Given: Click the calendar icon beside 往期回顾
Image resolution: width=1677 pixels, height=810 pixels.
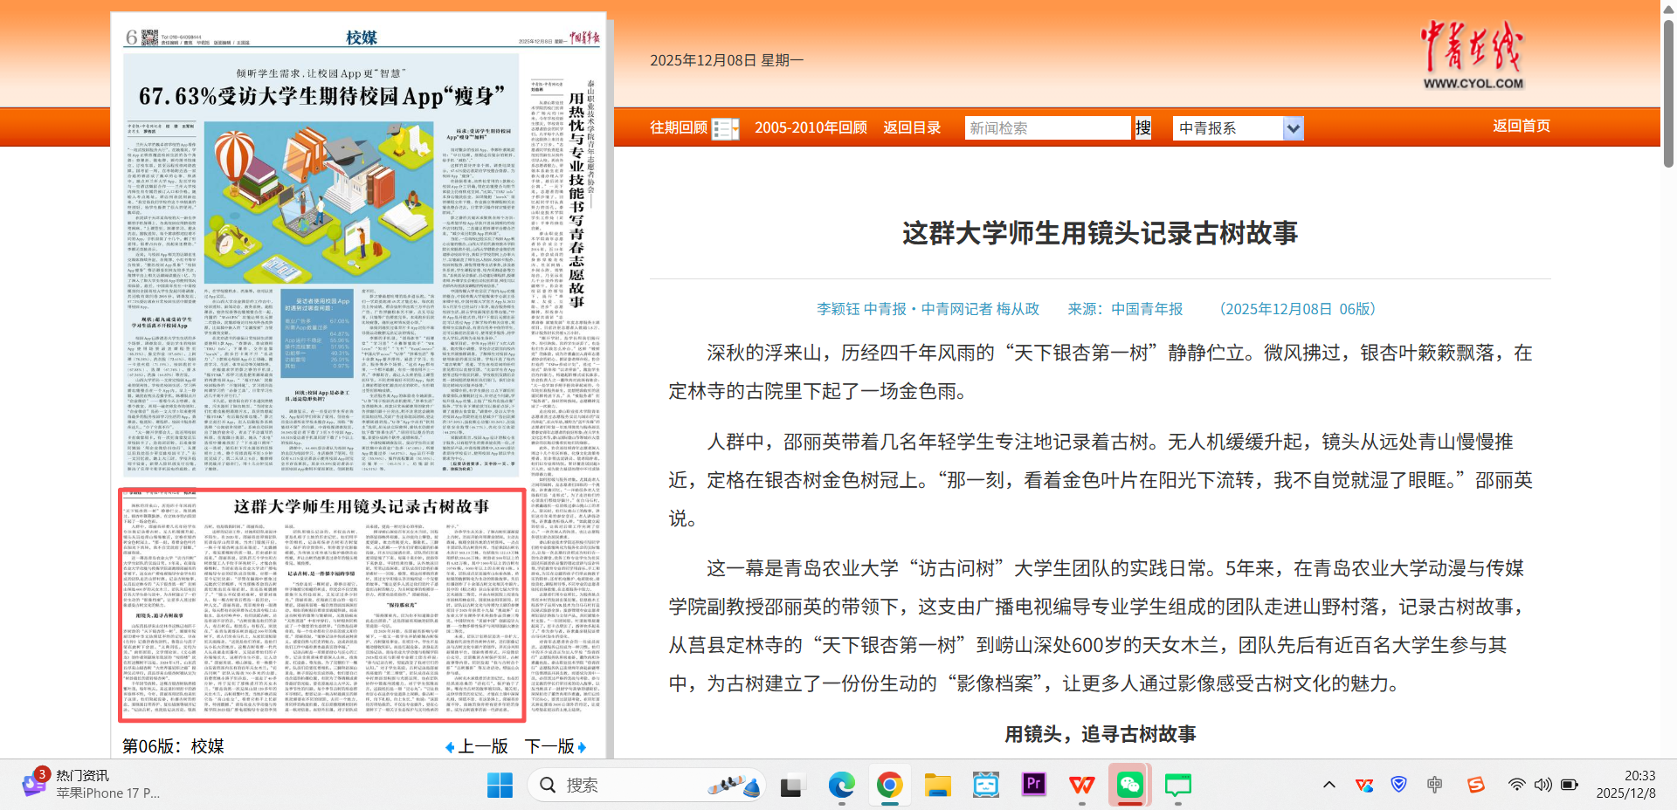Looking at the screenshot, I should tap(725, 129).
